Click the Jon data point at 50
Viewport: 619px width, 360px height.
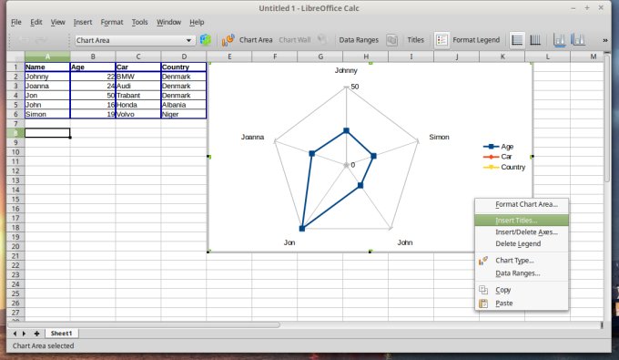[x=302, y=229]
